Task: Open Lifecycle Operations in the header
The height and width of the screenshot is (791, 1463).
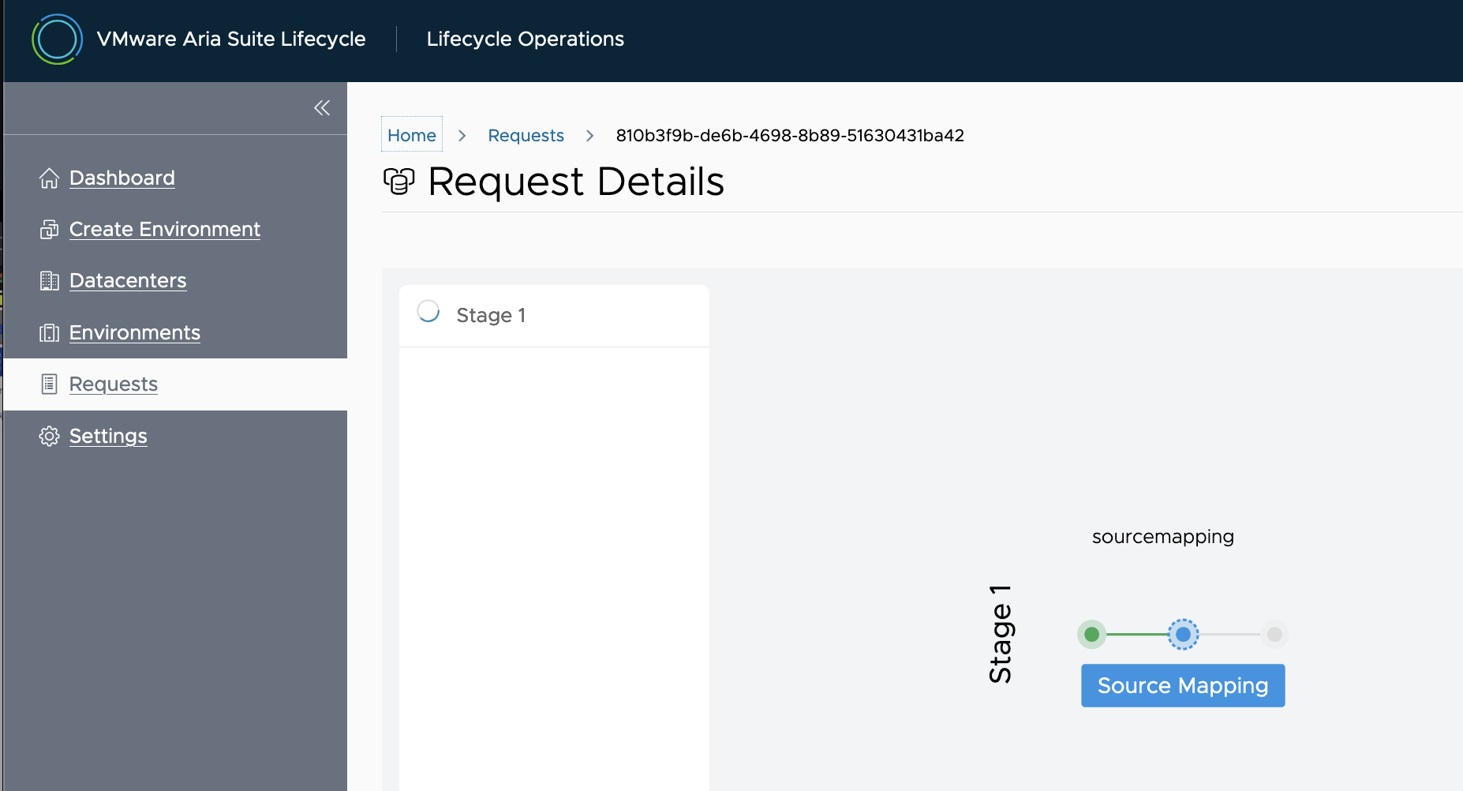Action: (524, 39)
